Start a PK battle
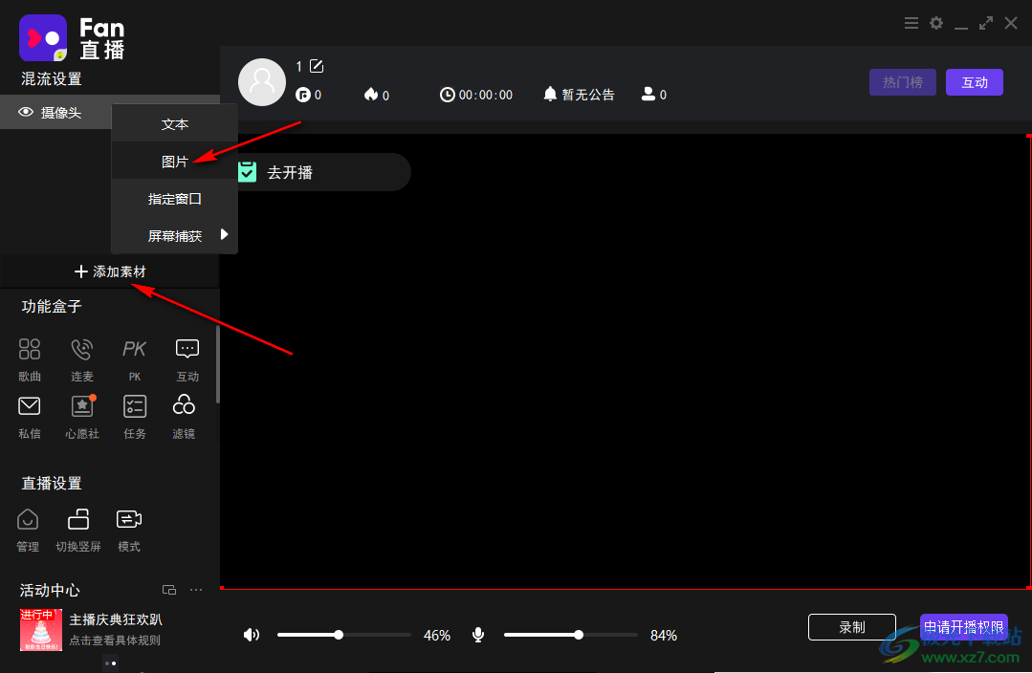 [x=134, y=349]
